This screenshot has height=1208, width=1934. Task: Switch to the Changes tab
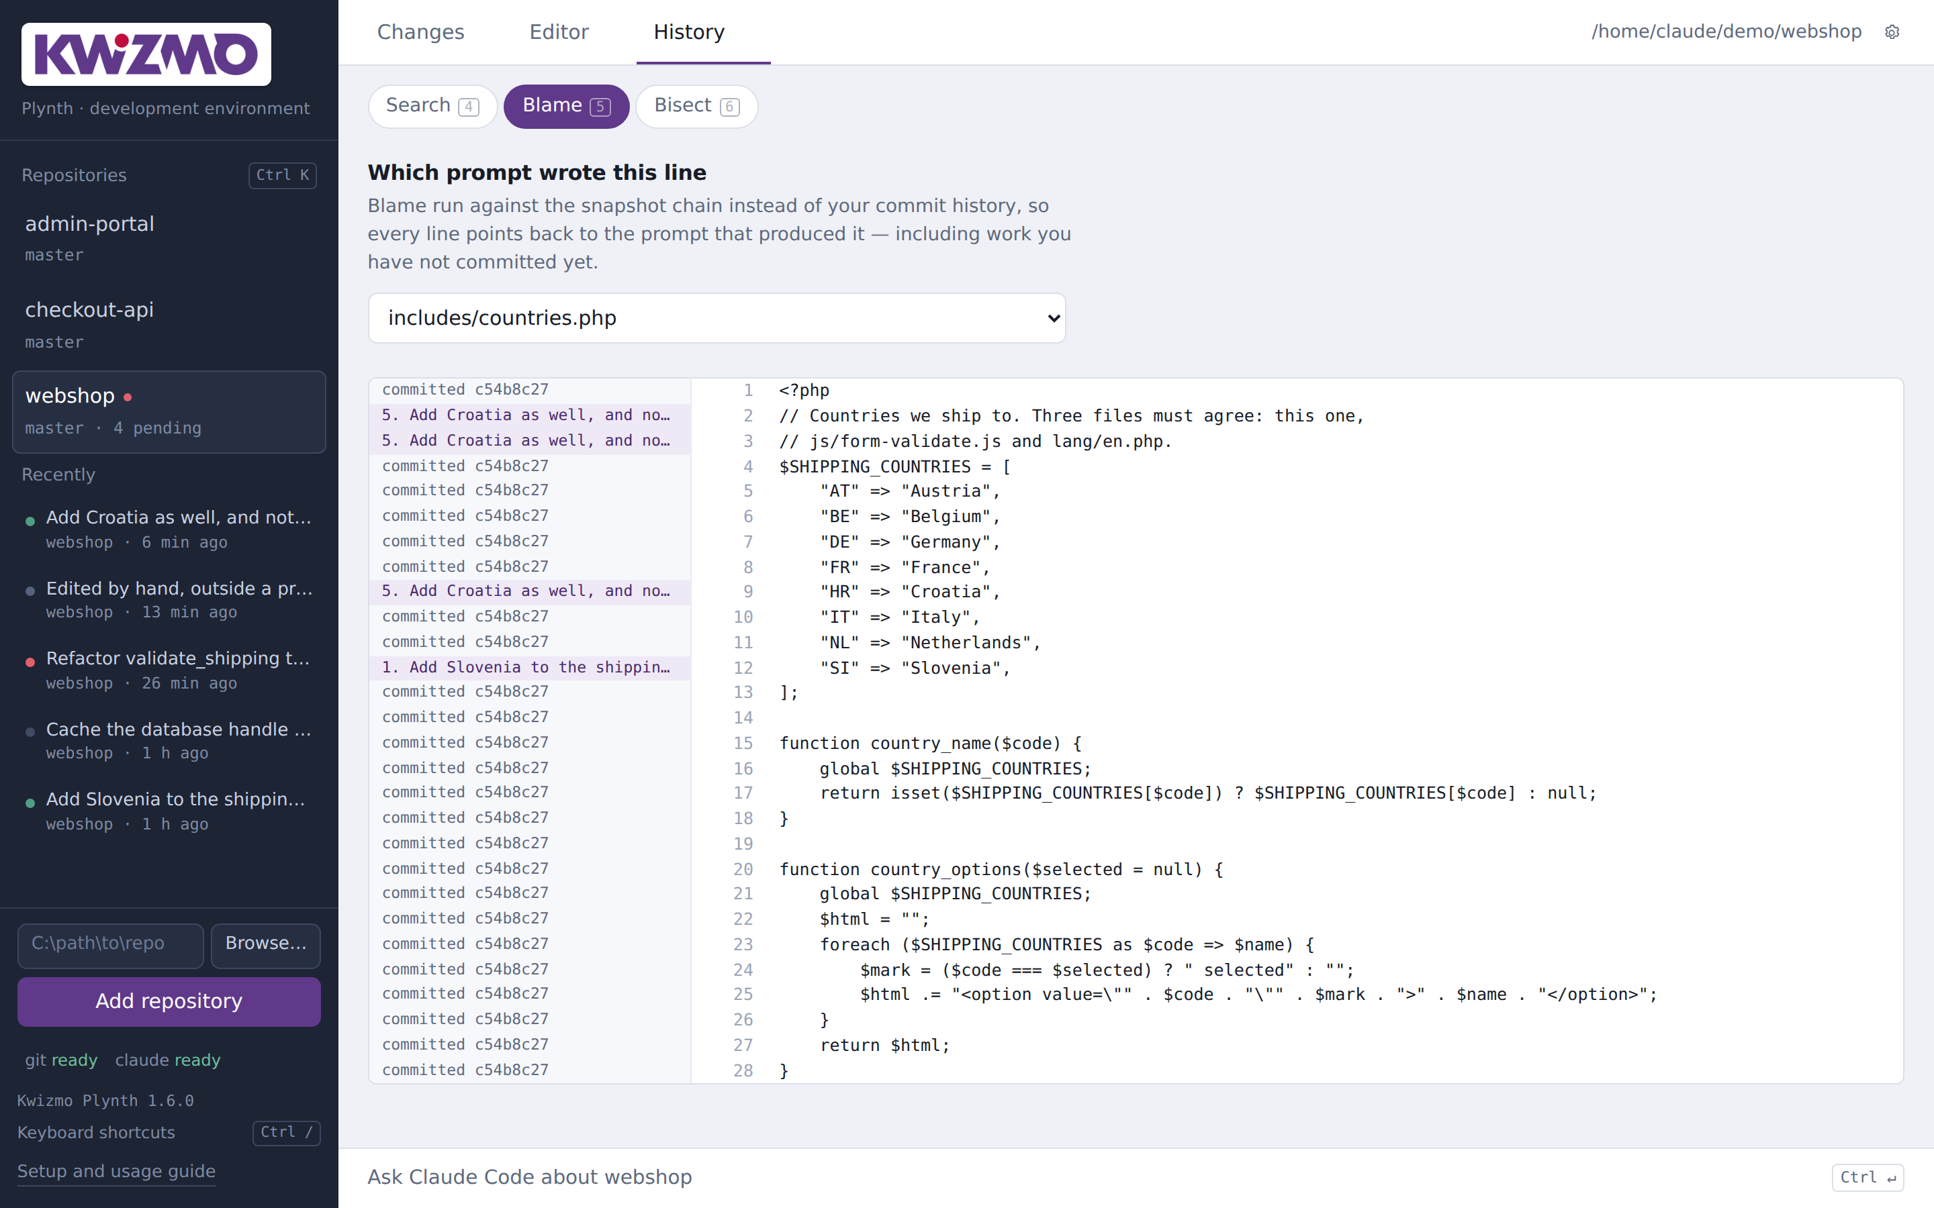pyautogui.click(x=420, y=32)
